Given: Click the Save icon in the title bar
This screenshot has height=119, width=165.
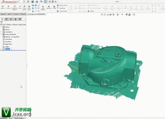Looking at the screenshot, I should coord(33,2).
